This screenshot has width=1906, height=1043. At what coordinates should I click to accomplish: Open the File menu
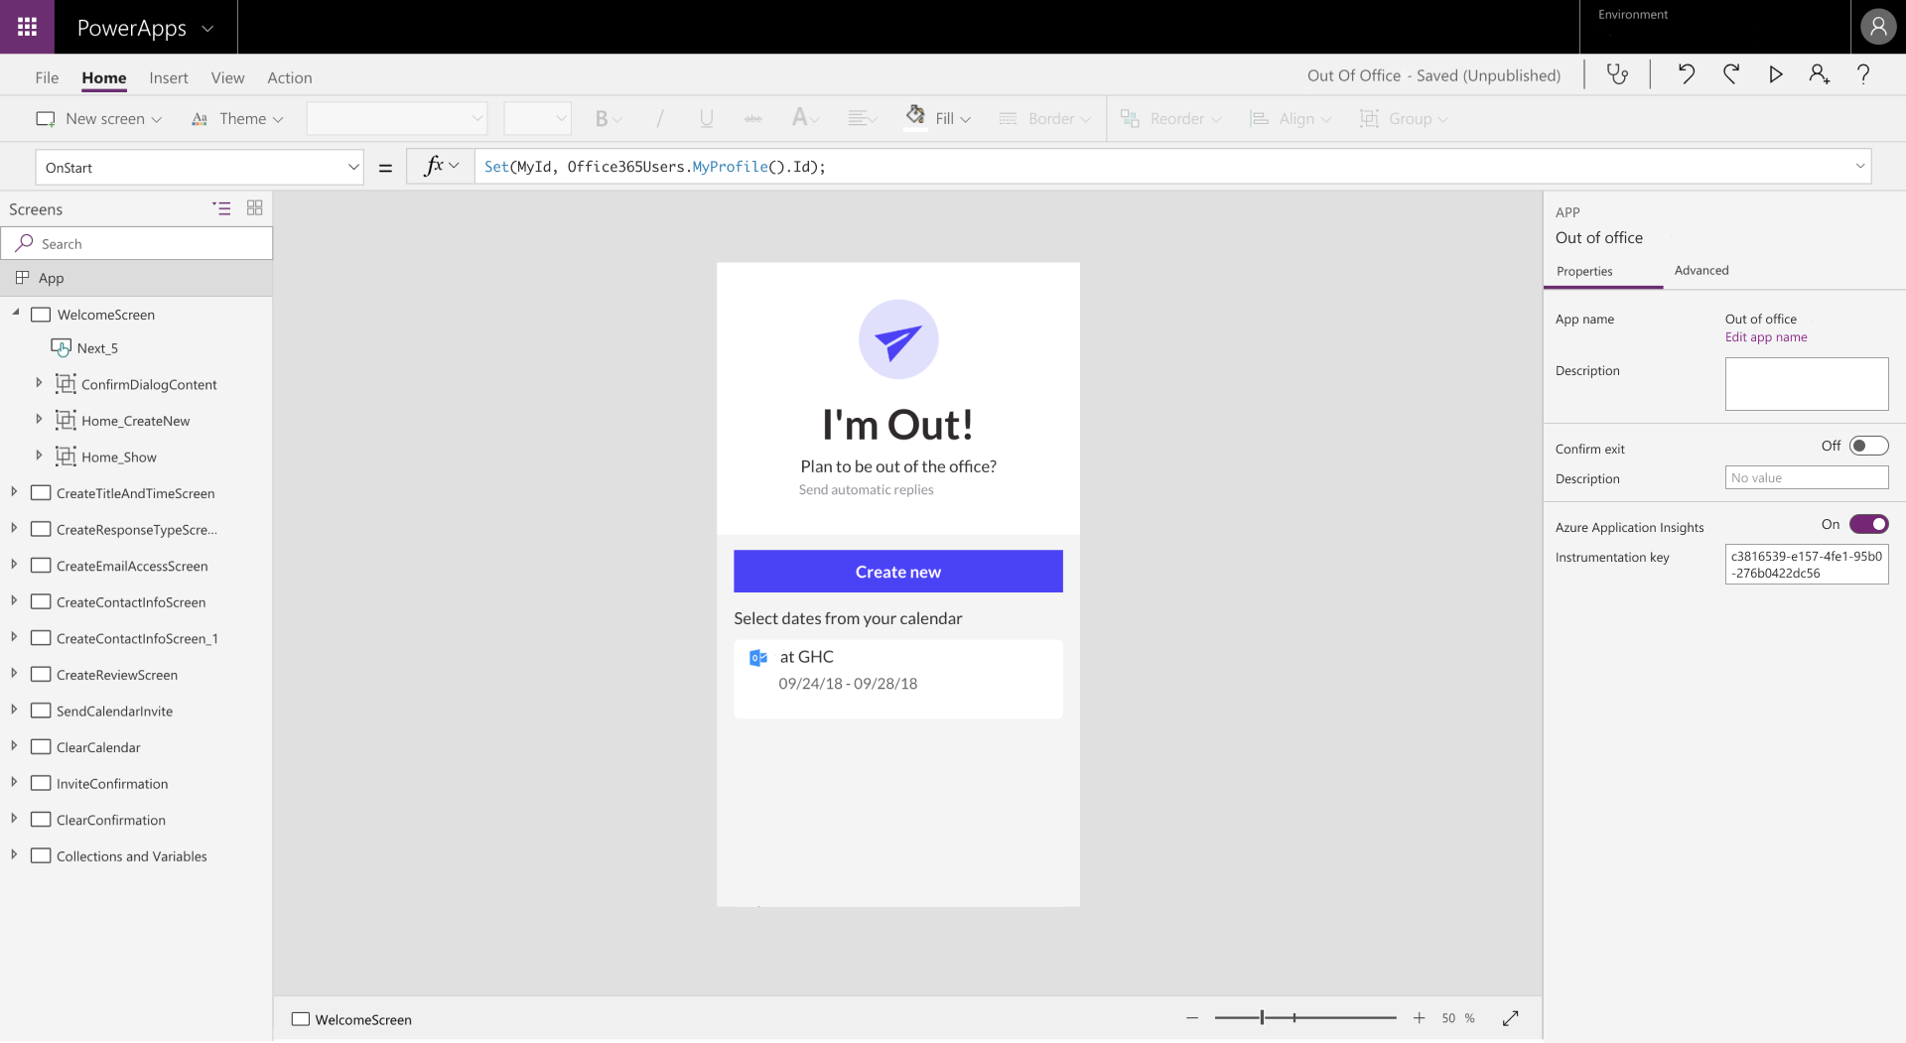[x=47, y=77]
